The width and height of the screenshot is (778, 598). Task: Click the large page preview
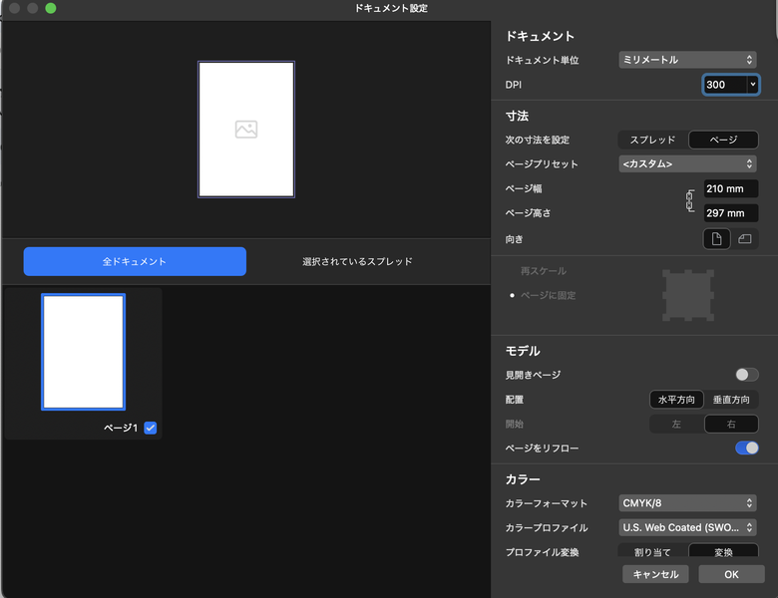[246, 130]
